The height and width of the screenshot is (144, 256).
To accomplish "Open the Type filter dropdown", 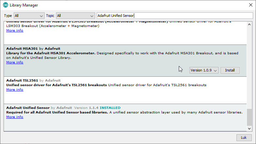I will point(29,16).
